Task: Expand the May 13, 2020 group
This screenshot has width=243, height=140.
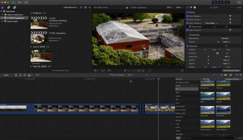Action: pos(31,67)
